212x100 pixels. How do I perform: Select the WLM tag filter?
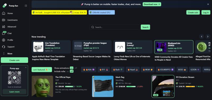click(x=148, y=70)
